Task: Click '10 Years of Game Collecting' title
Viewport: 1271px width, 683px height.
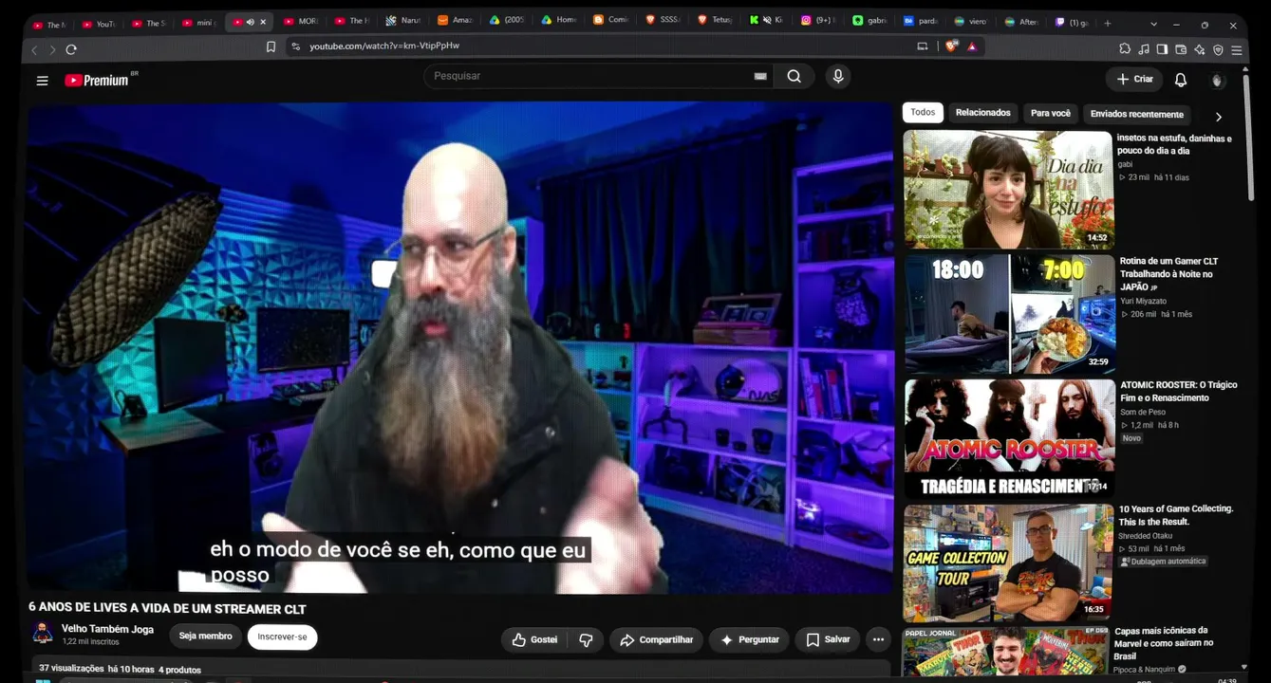Action: [x=1176, y=515]
